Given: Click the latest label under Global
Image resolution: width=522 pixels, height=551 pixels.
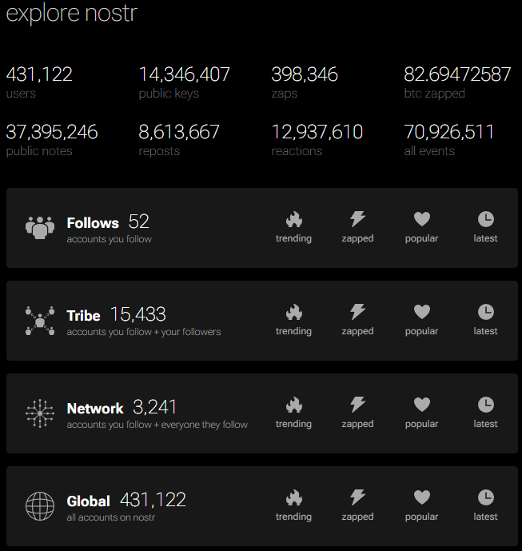Looking at the screenshot, I should [x=485, y=517].
